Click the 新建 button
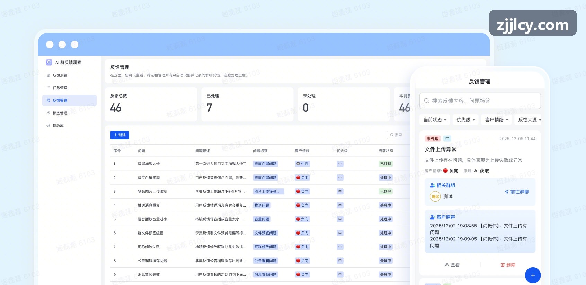586x285 pixels. [119, 135]
